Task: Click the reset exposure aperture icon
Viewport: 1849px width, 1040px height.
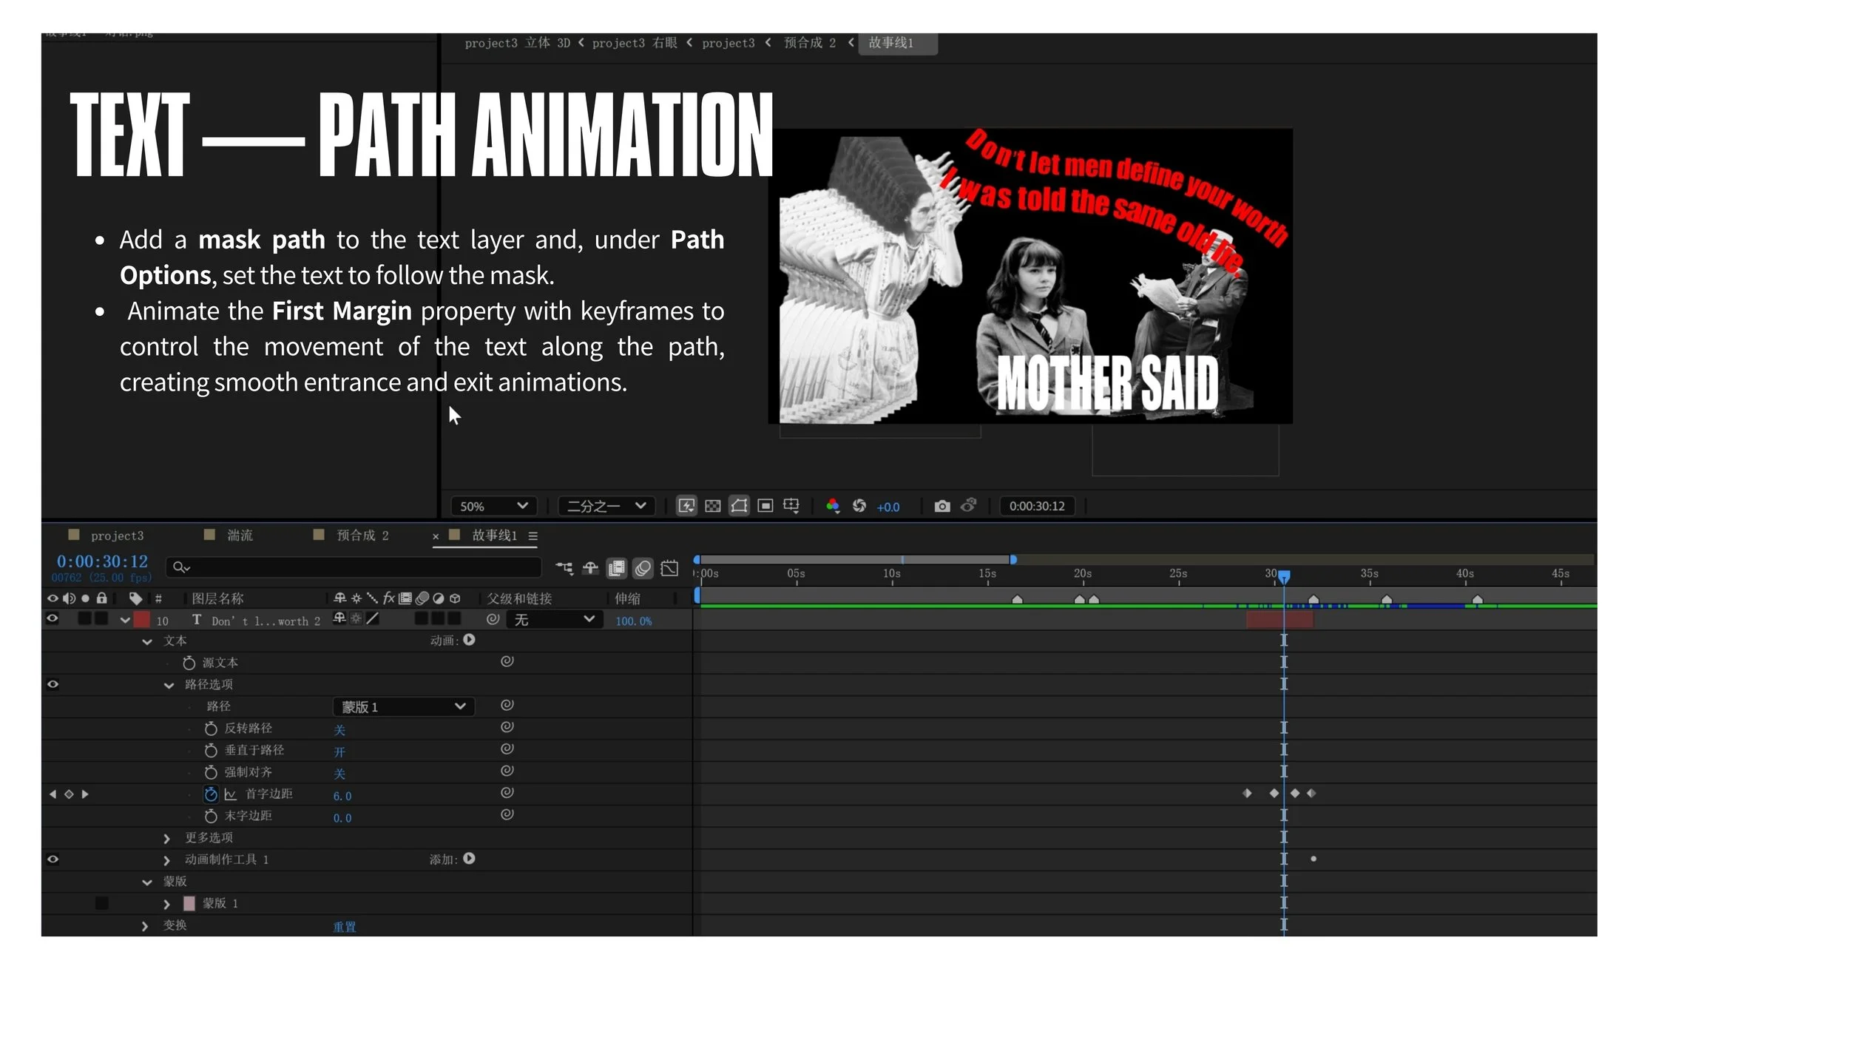Action: [x=859, y=506]
